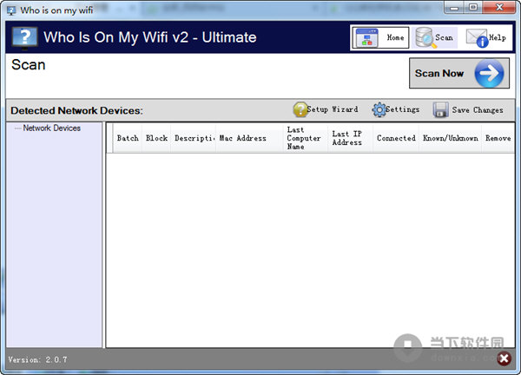Click the red X icon in status bar

coord(504,359)
